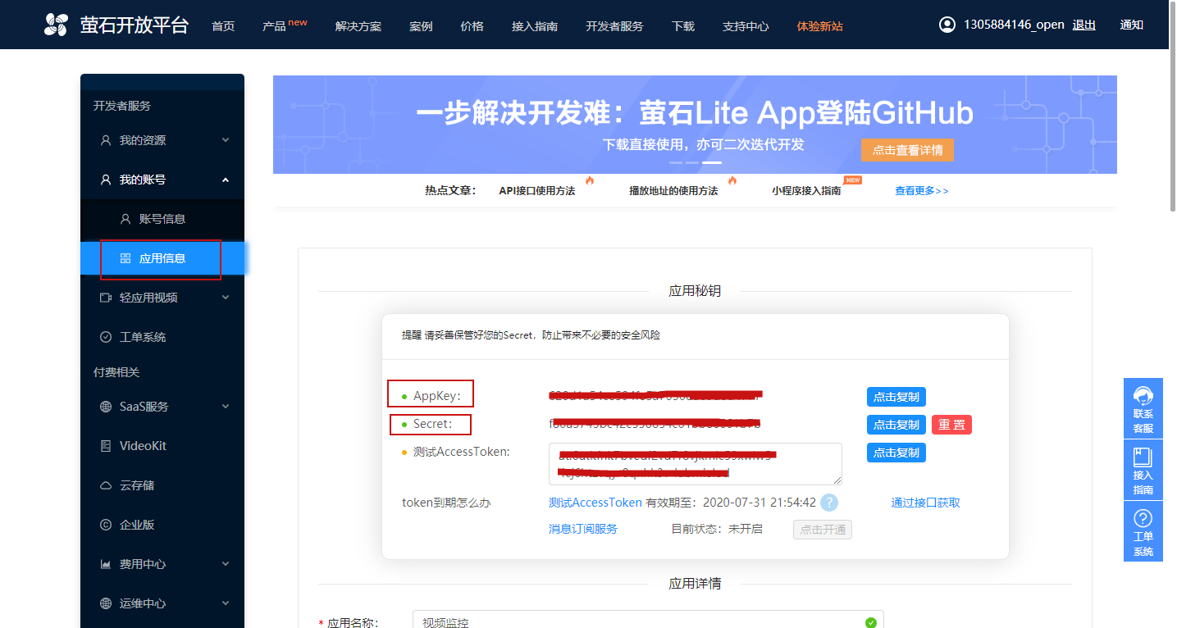This screenshot has height=628, width=1177.
Task: Click the SaaS服务 globe icon
Action: coord(106,407)
